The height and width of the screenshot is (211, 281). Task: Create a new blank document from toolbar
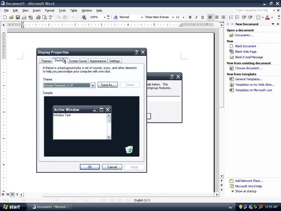[x=5, y=17]
